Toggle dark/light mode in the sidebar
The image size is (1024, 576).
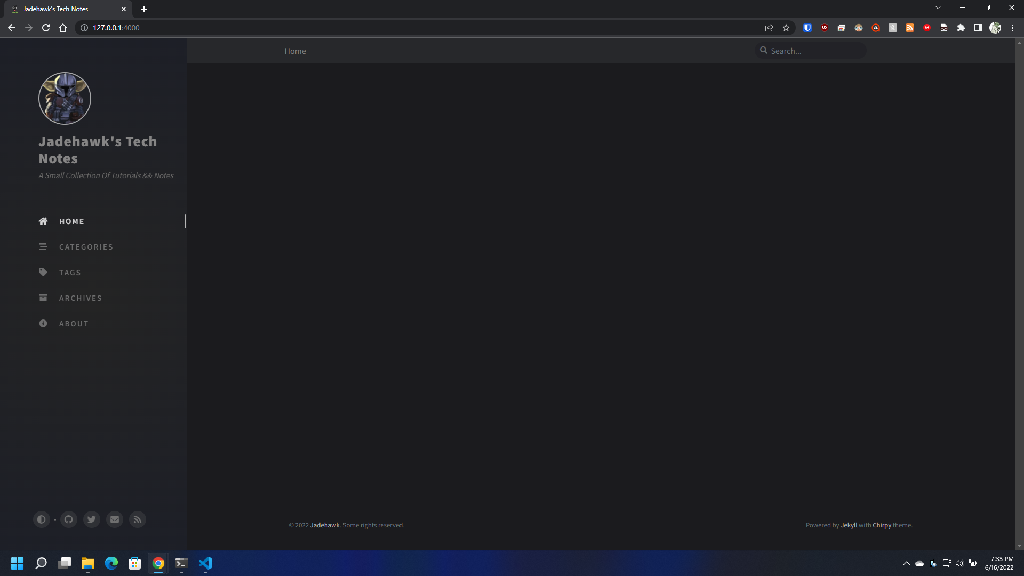pyautogui.click(x=41, y=519)
